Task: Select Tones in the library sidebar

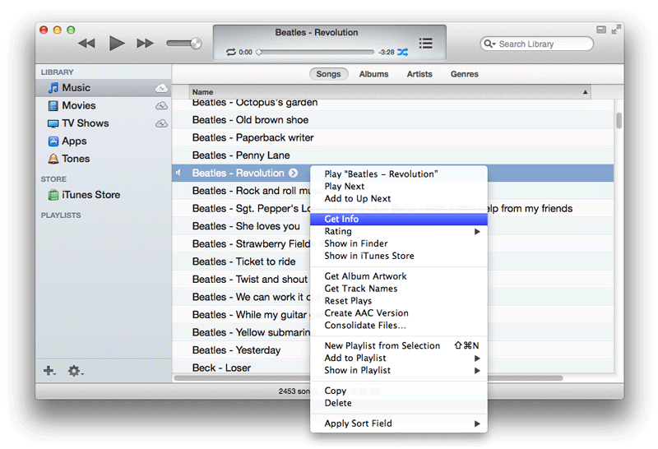Action: tap(75, 159)
